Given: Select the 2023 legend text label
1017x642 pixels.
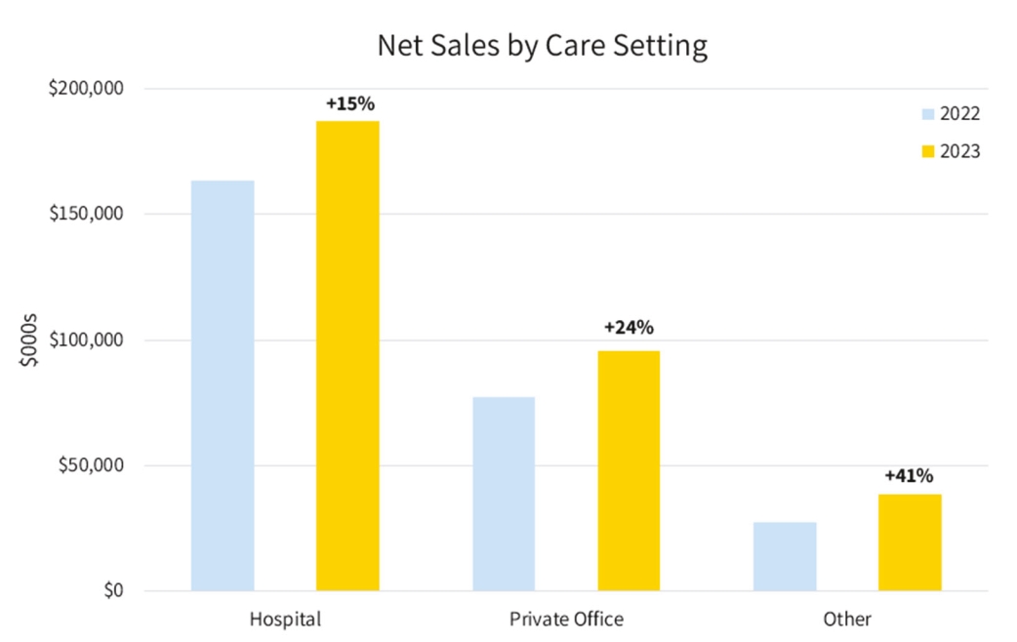Looking at the screenshot, I should (960, 151).
